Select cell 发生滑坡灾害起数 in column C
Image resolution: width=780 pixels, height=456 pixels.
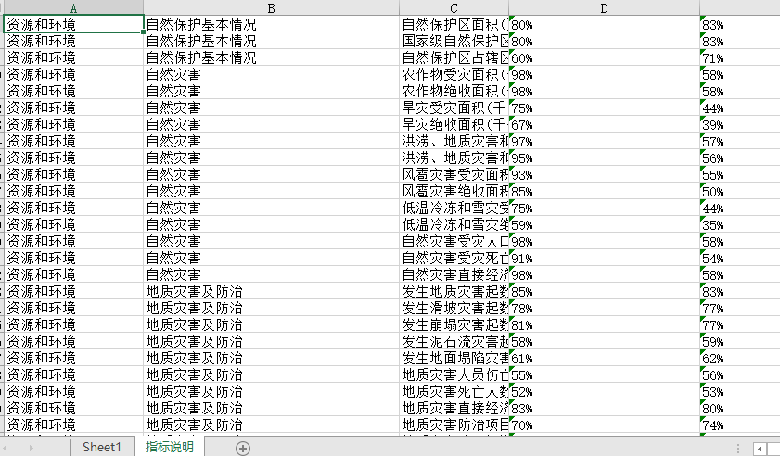pos(454,308)
